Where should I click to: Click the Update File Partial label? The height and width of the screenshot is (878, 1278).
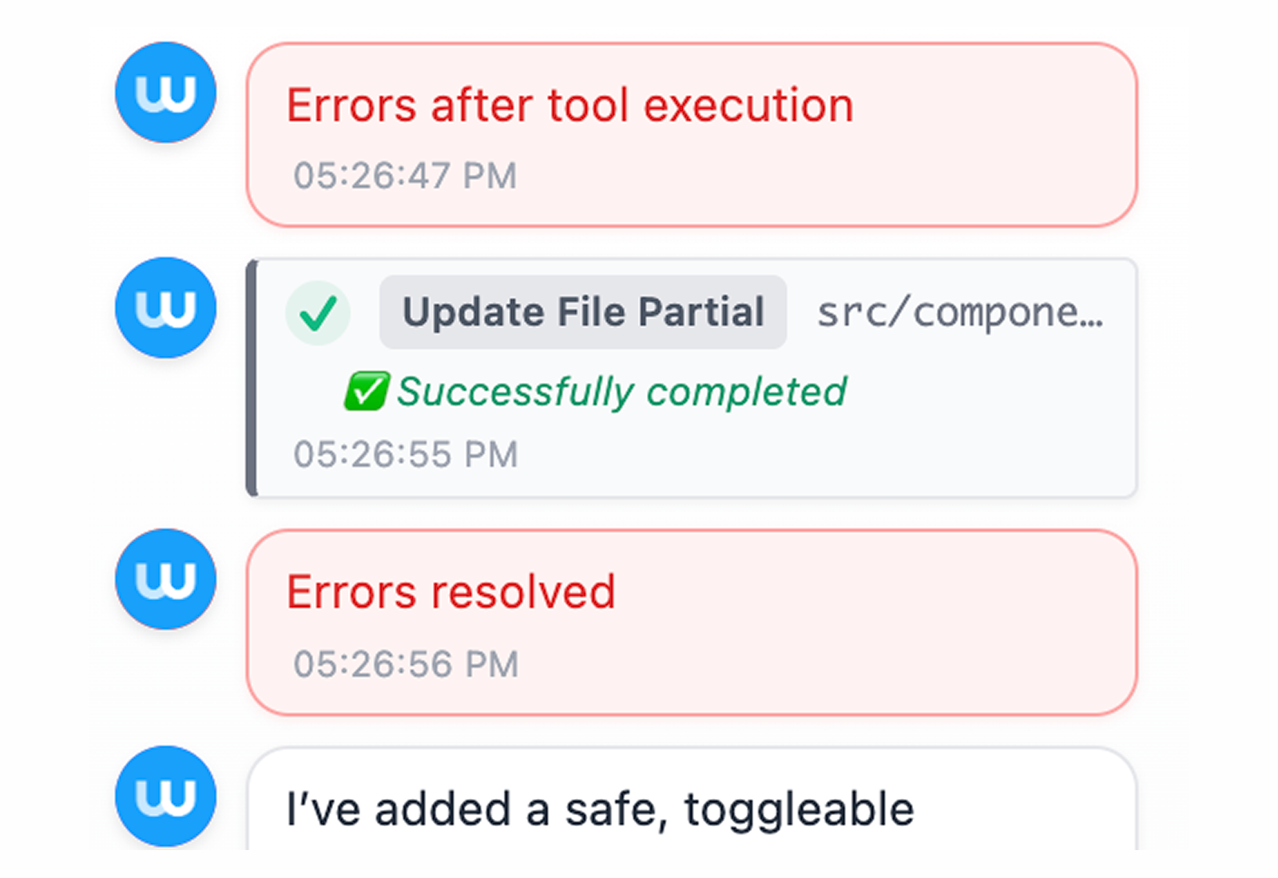pyautogui.click(x=583, y=312)
